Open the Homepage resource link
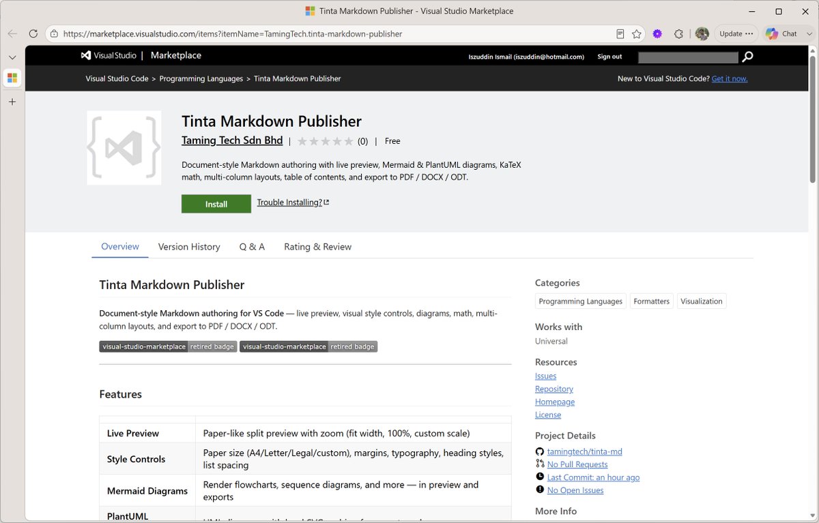Image resolution: width=819 pixels, height=523 pixels. tap(555, 402)
